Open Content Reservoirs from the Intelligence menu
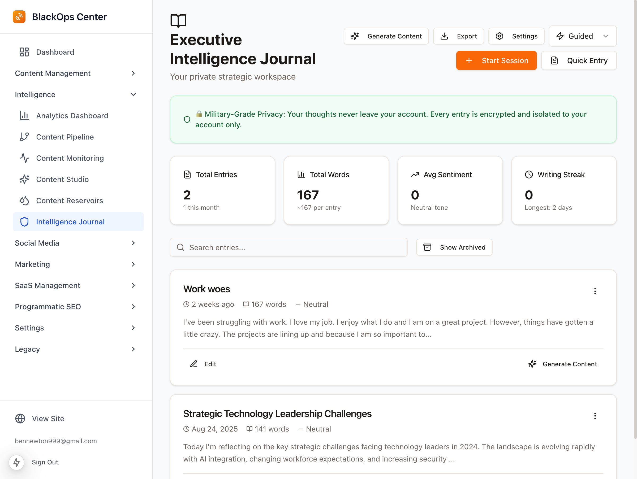The height and width of the screenshot is (479, 637). pyautogui.click(x=69, y=201)
